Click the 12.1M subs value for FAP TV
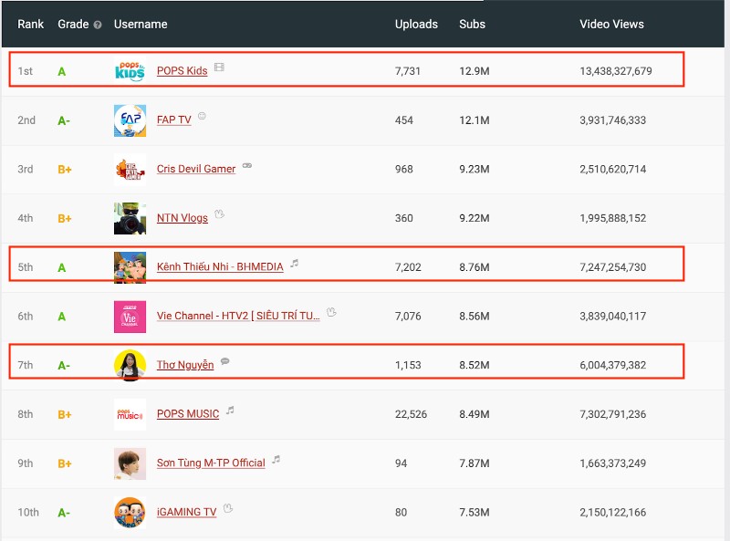The width and height of the screenshot is (730, 541). click(x=474, y=120)
